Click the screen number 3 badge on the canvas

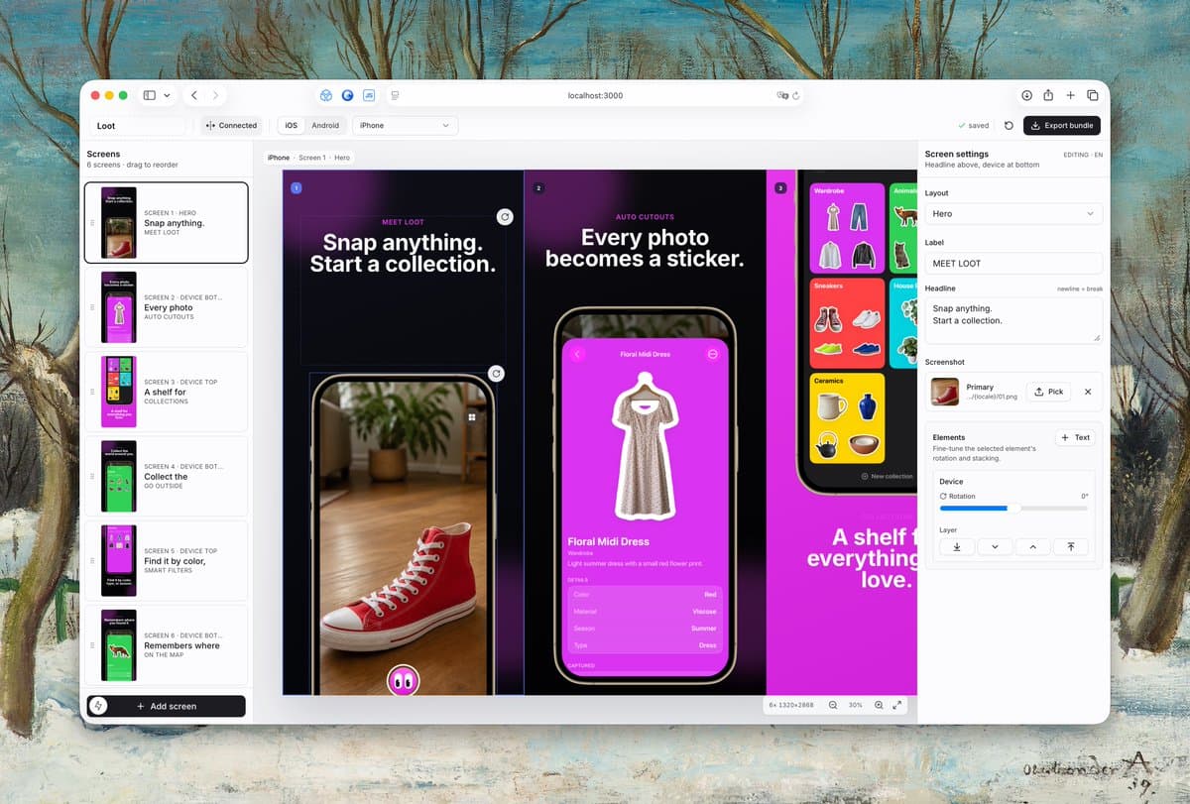(x=780, y=187)
